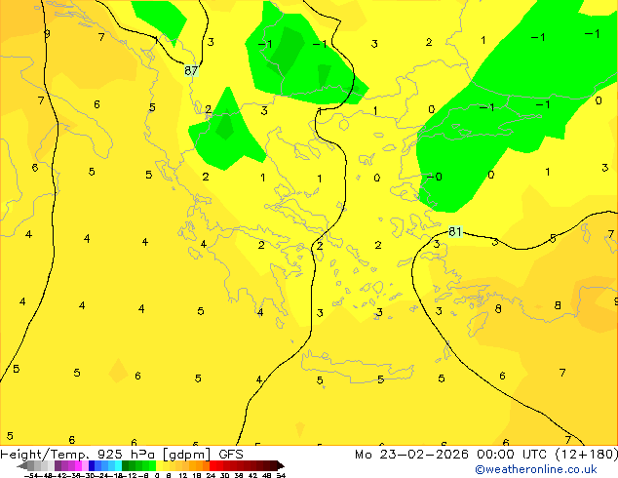Select the 87 contour height label
Viewport: 618px width, 478px height.
tap(191, 70)
